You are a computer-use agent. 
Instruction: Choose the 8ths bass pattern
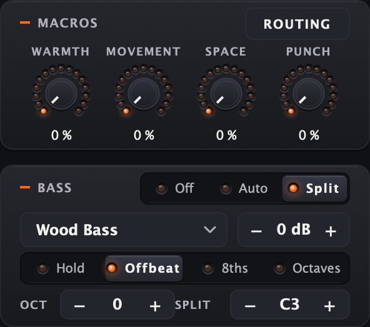(226, 268)
